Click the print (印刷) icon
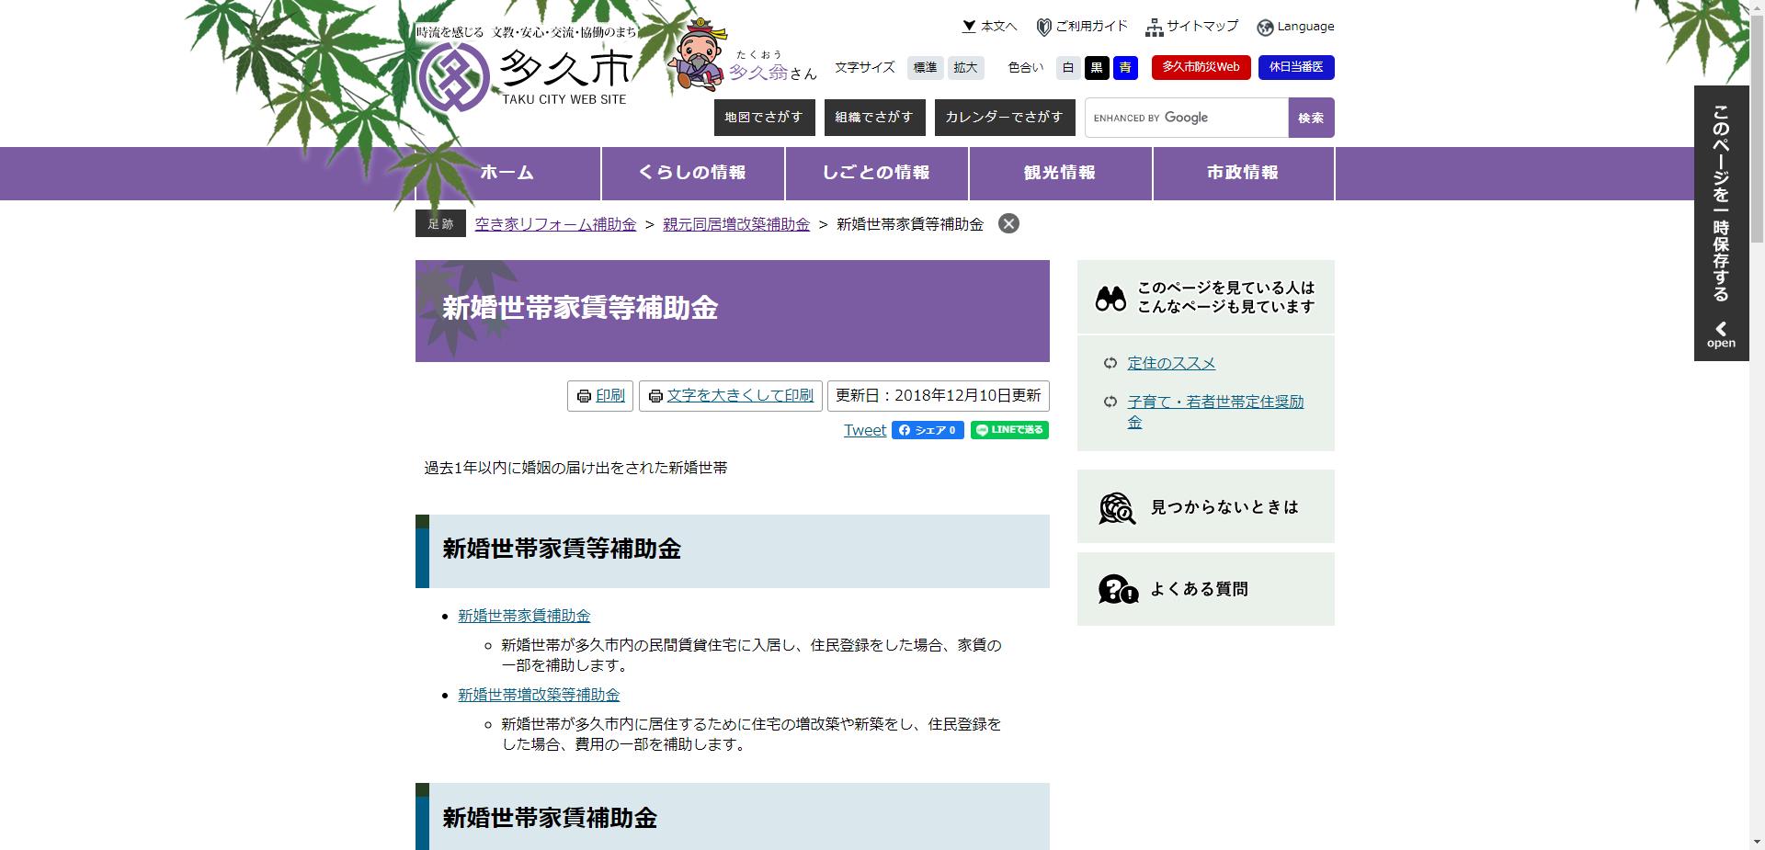 pyautogui.click(x=584, y=396)
